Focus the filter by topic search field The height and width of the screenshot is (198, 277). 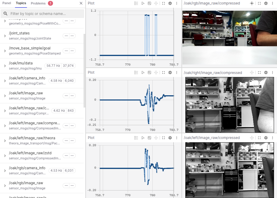45,14
